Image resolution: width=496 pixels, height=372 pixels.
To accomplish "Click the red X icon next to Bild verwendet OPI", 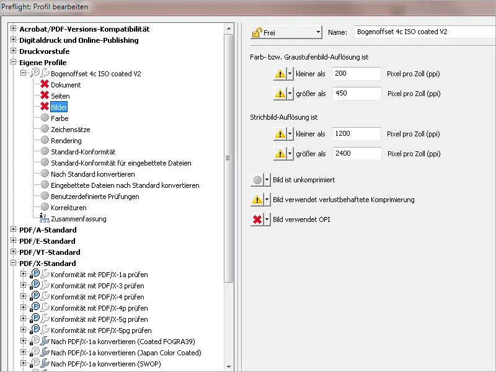I will (258, 219).
